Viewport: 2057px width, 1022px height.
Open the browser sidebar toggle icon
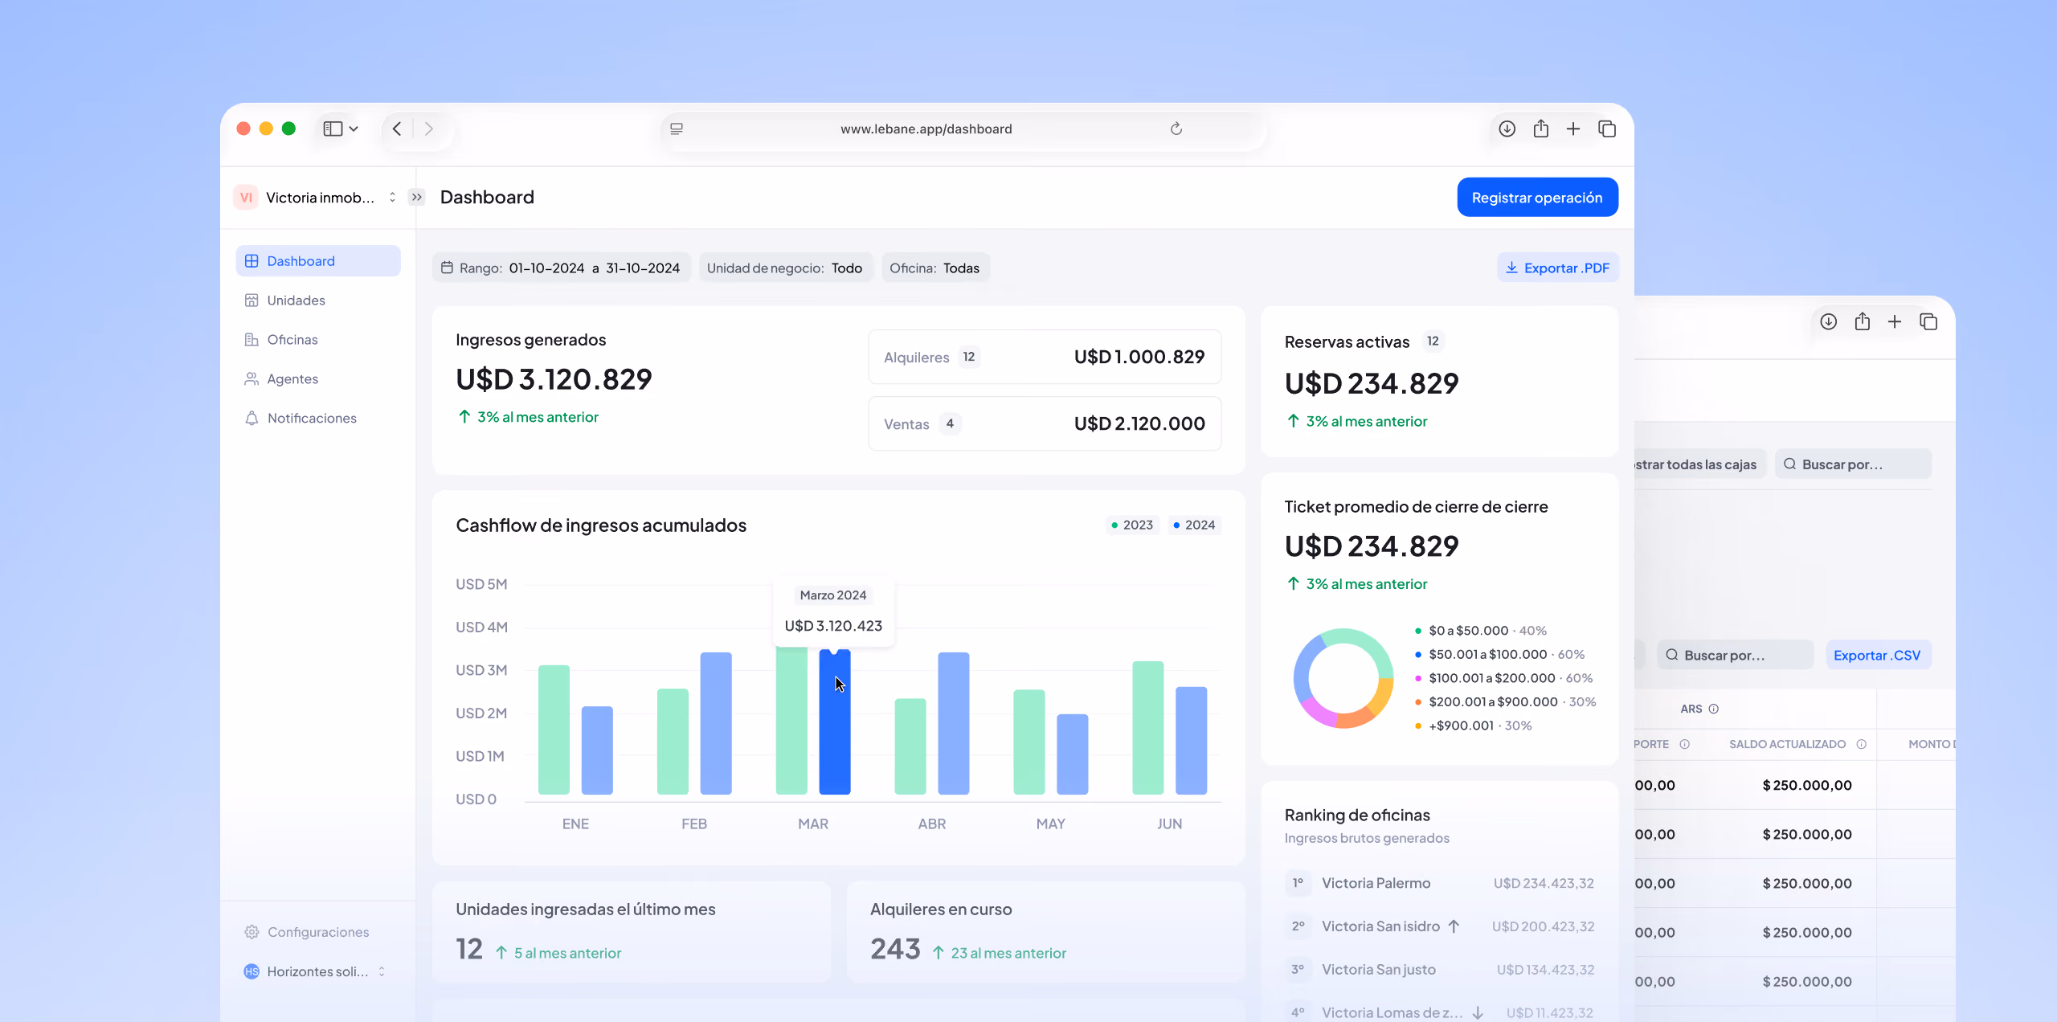point(333,129)
